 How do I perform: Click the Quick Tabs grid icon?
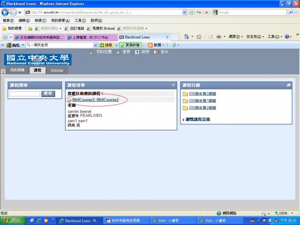[5, 37]
